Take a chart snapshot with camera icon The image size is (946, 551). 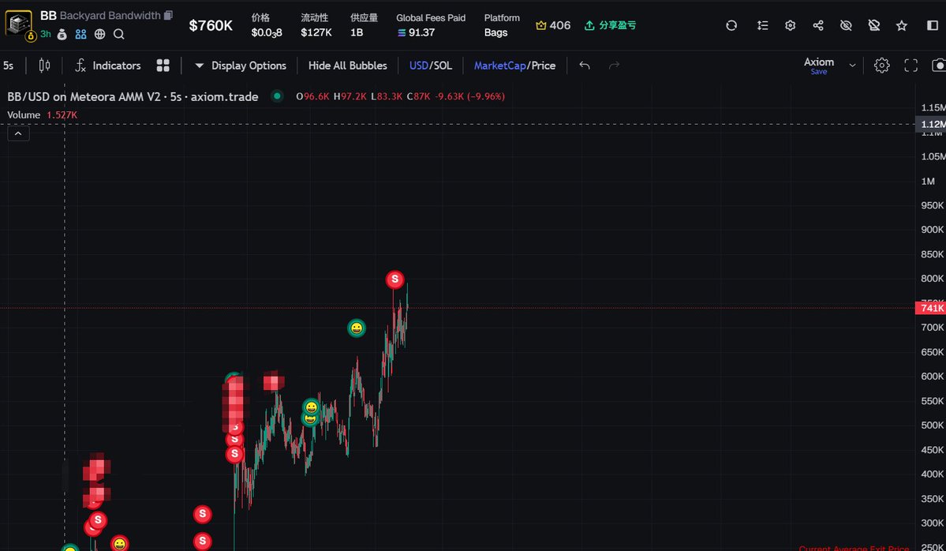point(939,66)
